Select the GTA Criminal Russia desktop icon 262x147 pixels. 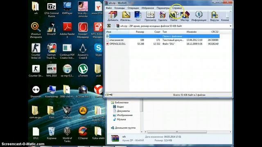[x=52, y=10]
